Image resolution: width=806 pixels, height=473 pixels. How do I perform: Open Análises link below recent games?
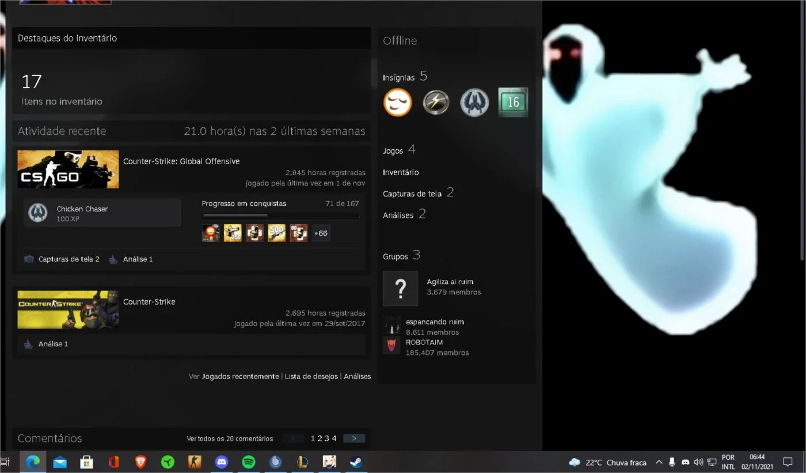tap(358, 376)
